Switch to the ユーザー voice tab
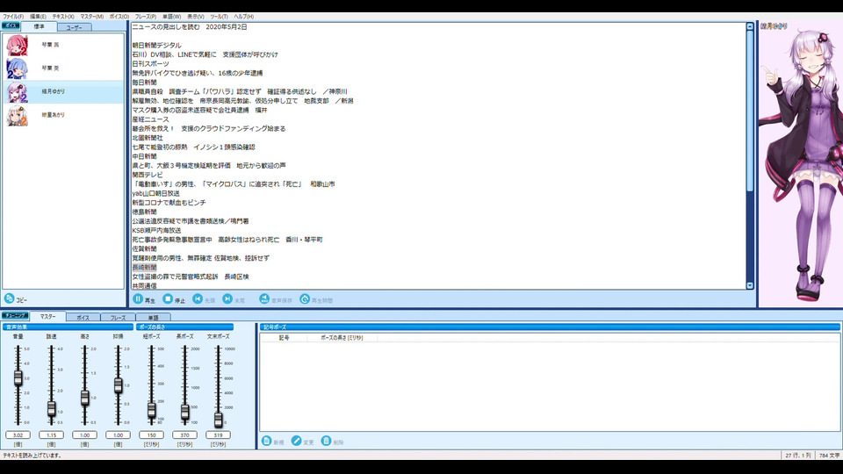The height and width of the screenshot is (474, 843). (74, 27)
